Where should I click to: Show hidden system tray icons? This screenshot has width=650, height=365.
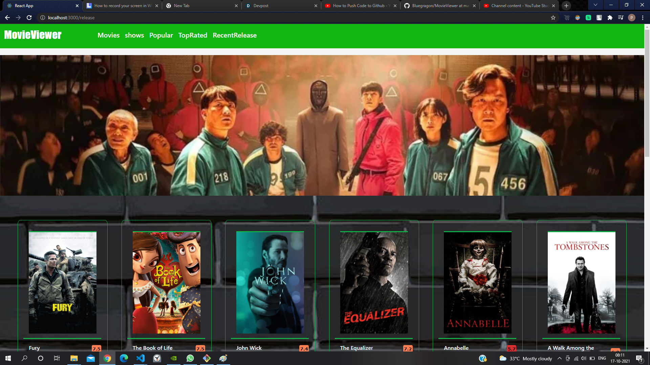tap(559, 358)
